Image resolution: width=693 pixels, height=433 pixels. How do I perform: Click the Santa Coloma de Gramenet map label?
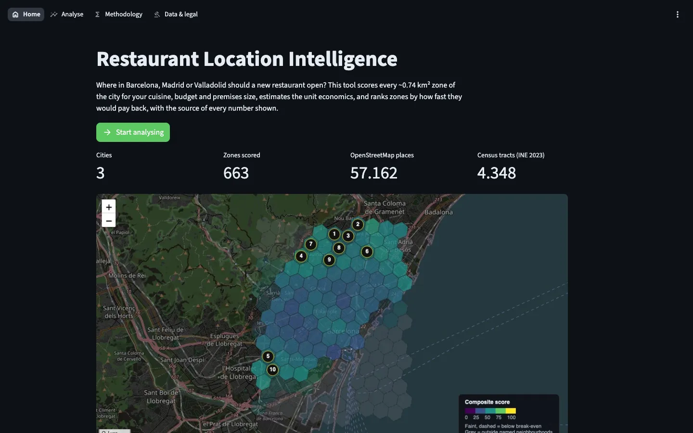tap(385, 207)
